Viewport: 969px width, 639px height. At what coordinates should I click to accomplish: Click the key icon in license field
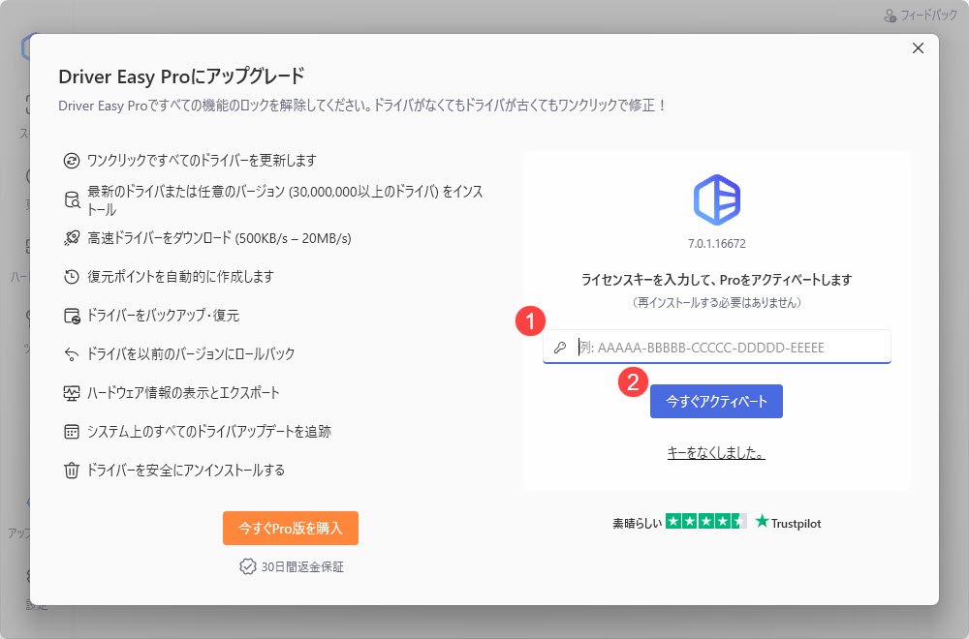point(560,348)
